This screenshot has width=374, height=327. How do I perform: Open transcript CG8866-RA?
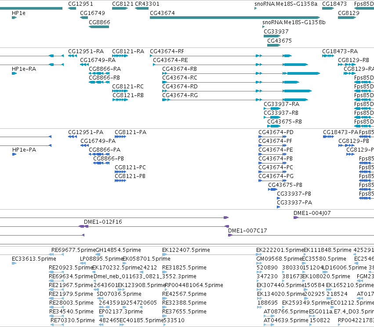(99, 73)
